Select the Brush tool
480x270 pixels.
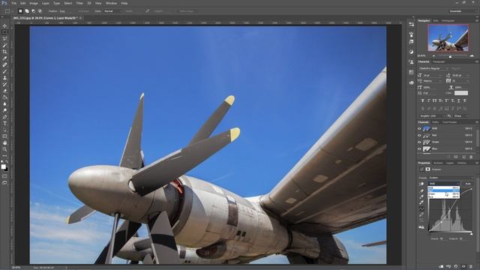(4, 71)
